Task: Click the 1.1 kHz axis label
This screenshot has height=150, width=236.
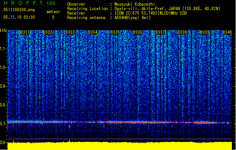Action: pyautogui.click(x=3, y=49)
